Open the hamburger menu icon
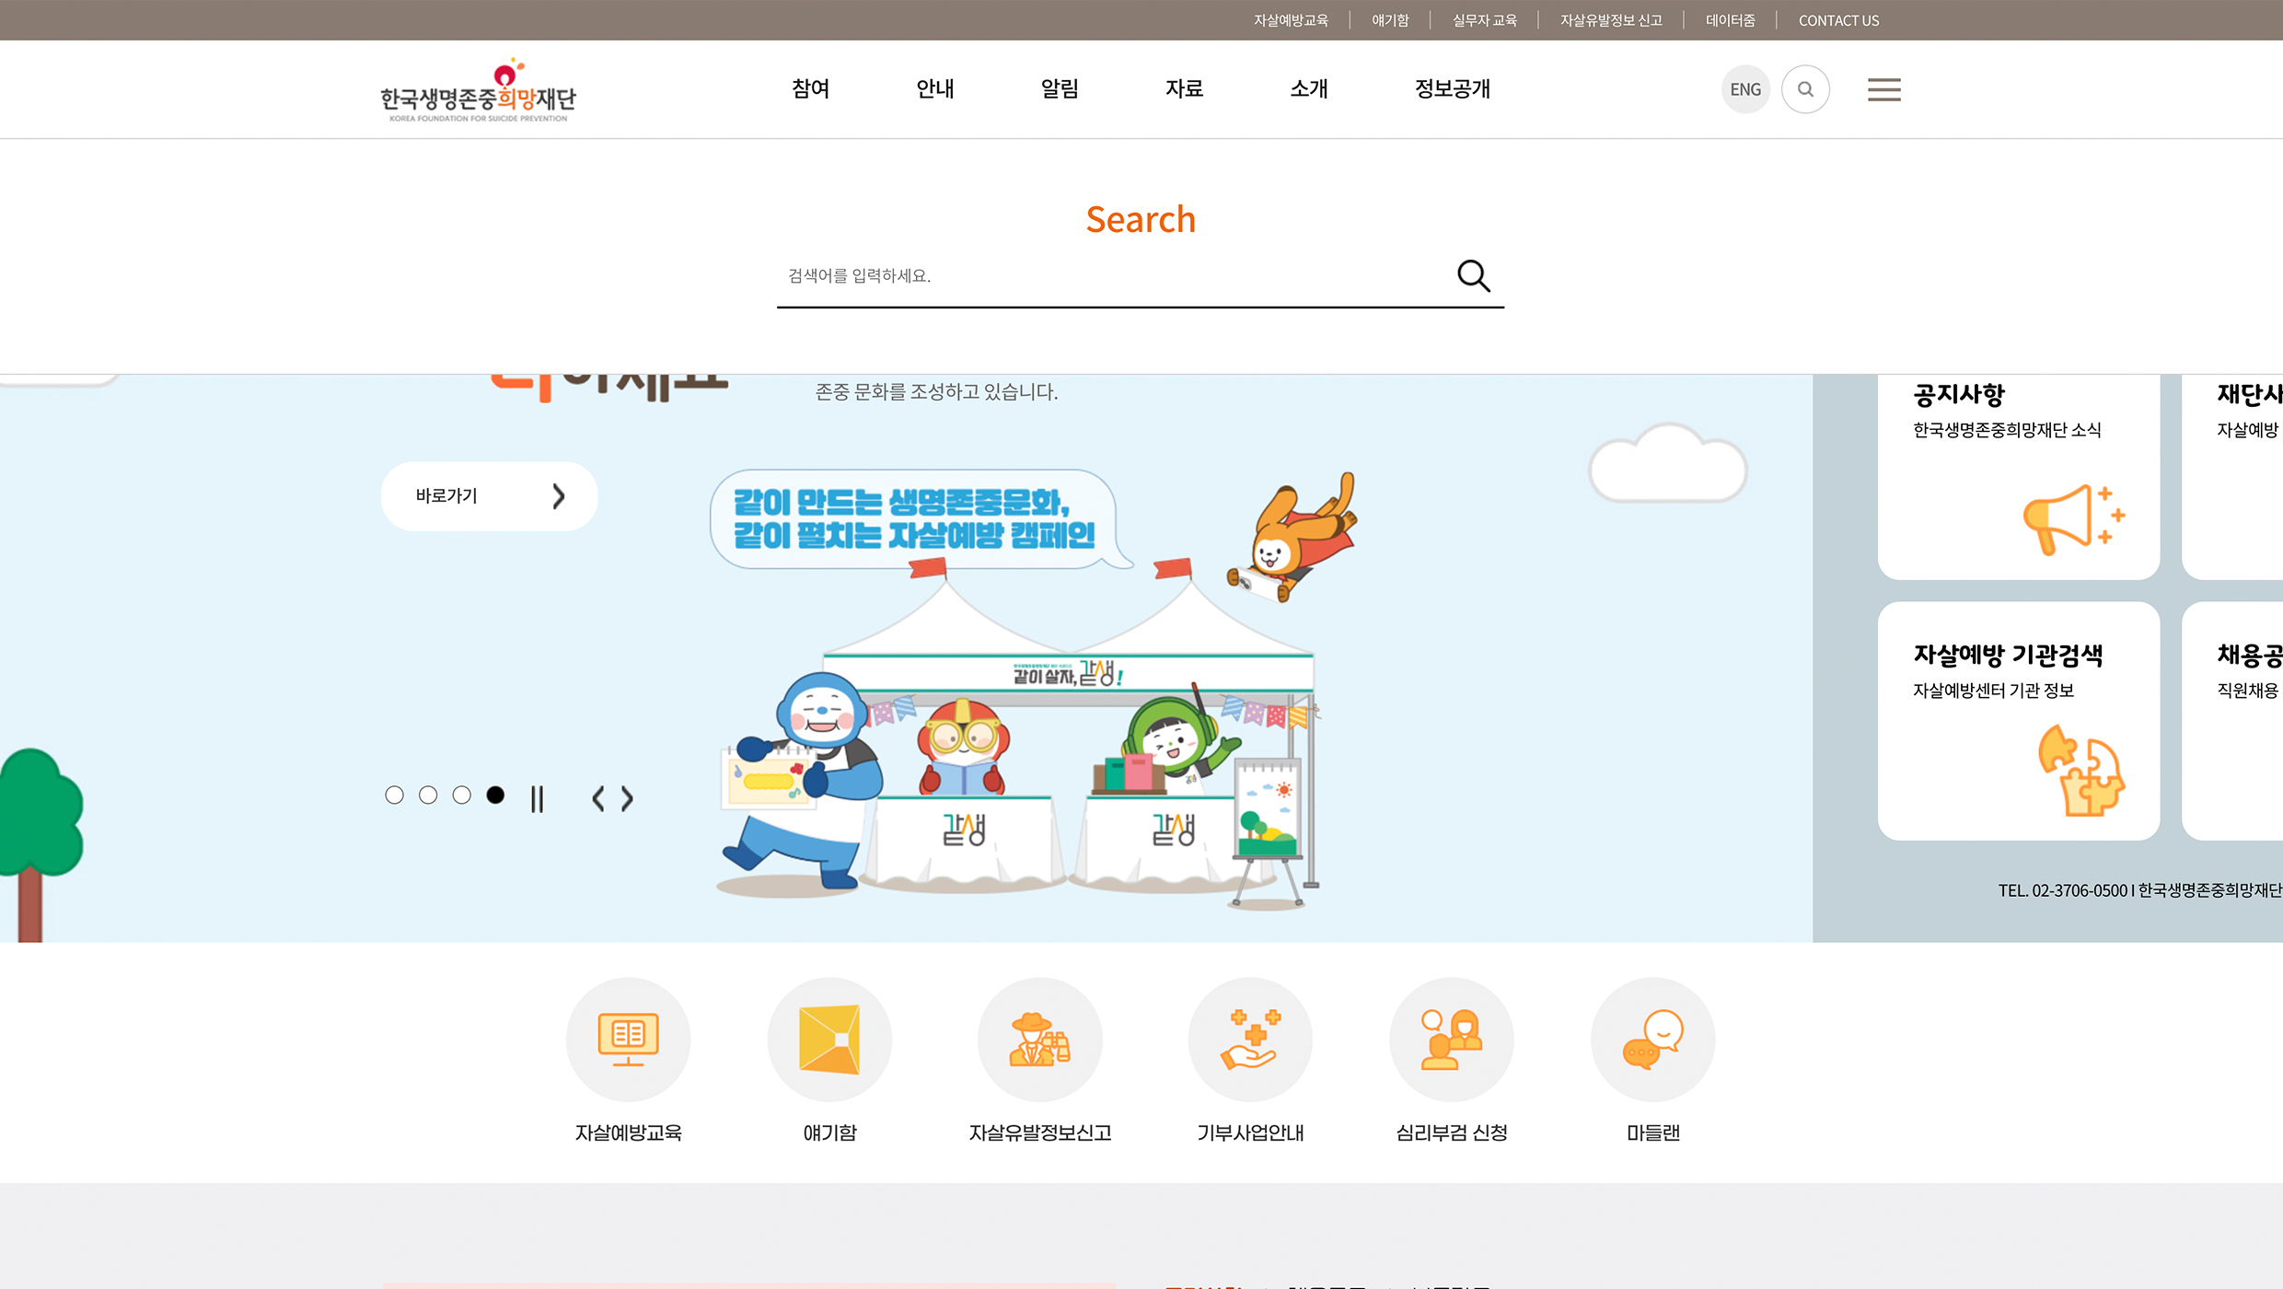 (1883, 89)
